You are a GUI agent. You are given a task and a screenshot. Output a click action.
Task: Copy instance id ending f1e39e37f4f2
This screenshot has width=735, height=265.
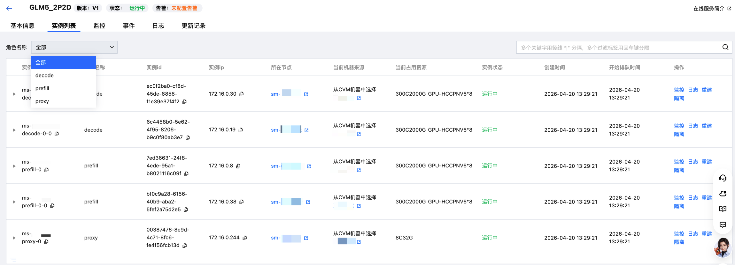tap(184, 102)
